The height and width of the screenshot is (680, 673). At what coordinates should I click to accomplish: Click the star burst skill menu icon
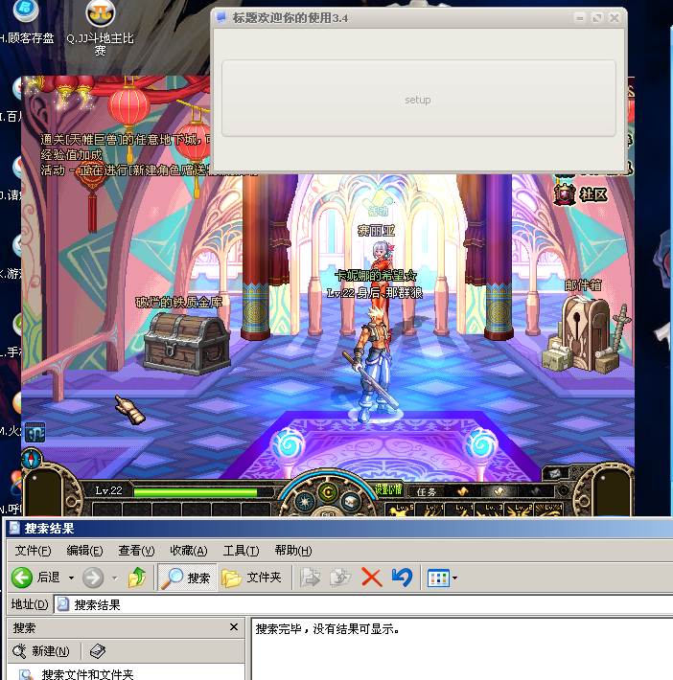pyautogui.click(x=305, y=502)
